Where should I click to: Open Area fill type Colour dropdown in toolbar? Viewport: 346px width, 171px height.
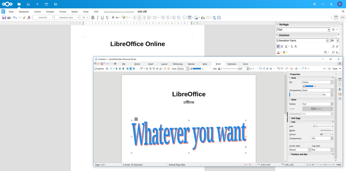pos(183,69)
